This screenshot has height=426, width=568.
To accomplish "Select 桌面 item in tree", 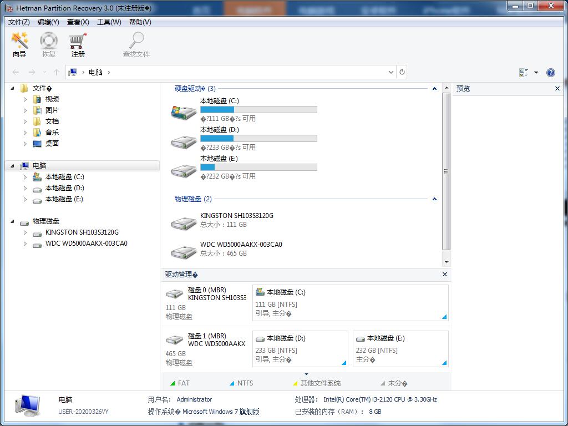I will tap(52, 144).
